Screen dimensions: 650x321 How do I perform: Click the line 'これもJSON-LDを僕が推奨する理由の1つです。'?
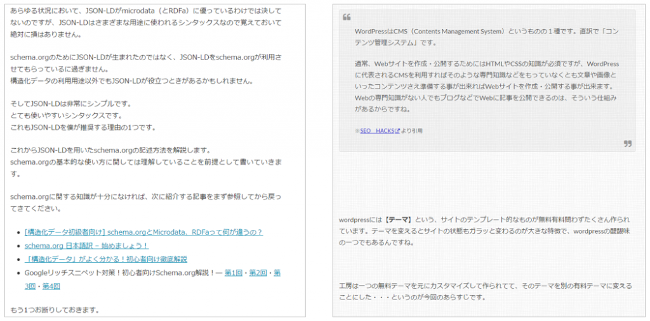pos(83,127)
